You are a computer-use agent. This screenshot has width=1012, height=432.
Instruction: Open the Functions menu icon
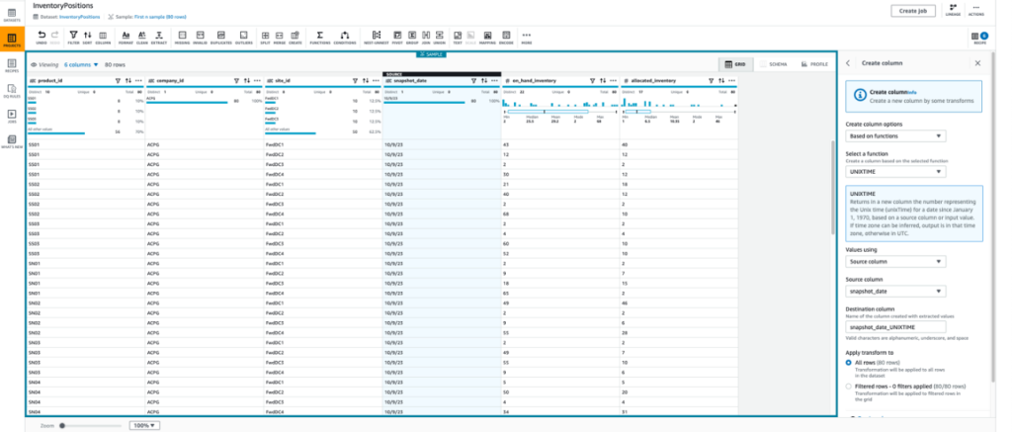click(x=319, y=37)
